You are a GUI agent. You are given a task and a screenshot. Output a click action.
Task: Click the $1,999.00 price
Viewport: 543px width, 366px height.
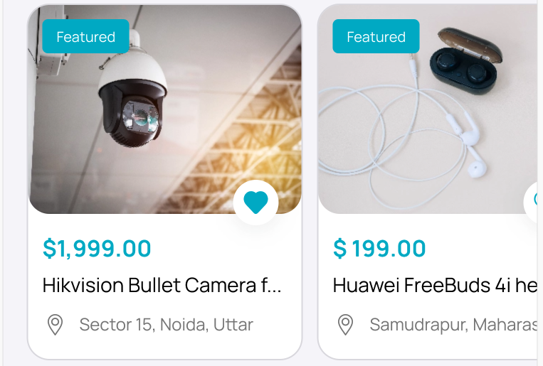(x=97, y=249)
